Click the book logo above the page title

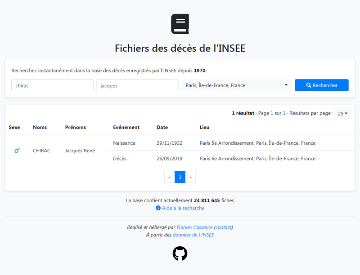point(180,23)
